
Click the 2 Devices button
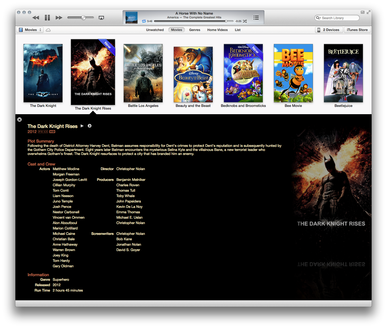(x=329, y=30)
